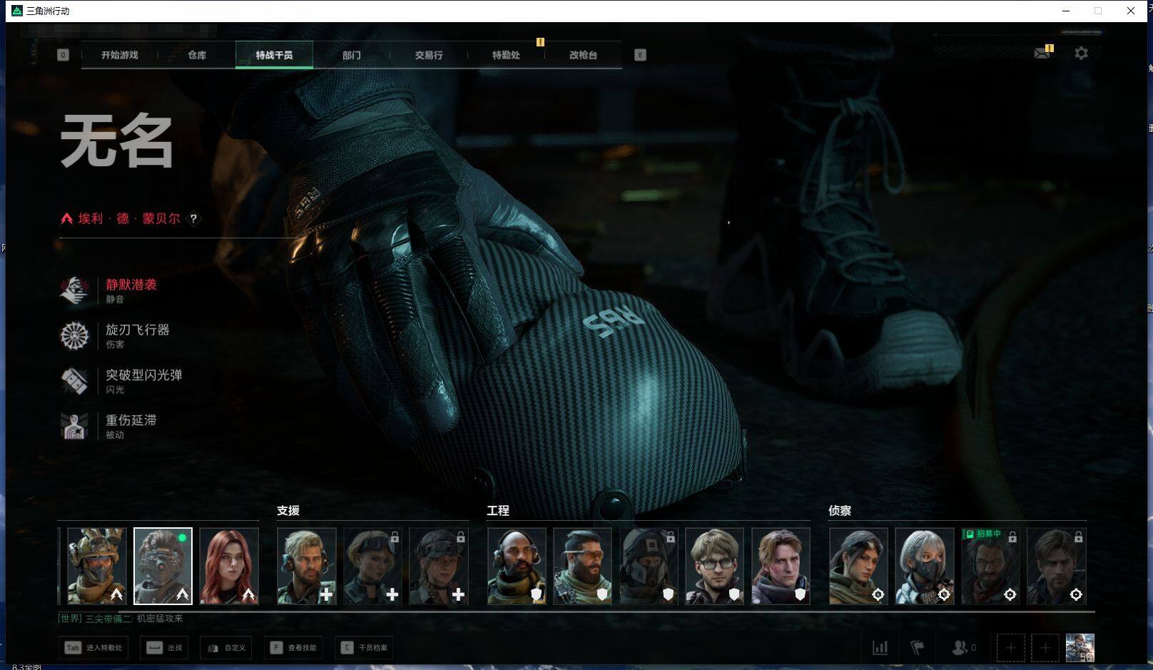
Task: Click the first empty squad slot plus
Action: click(1011, 648)
